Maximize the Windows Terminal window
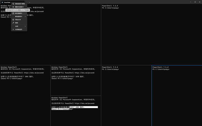This screenshot has width=202, height=126. click(x=195, y=2)
